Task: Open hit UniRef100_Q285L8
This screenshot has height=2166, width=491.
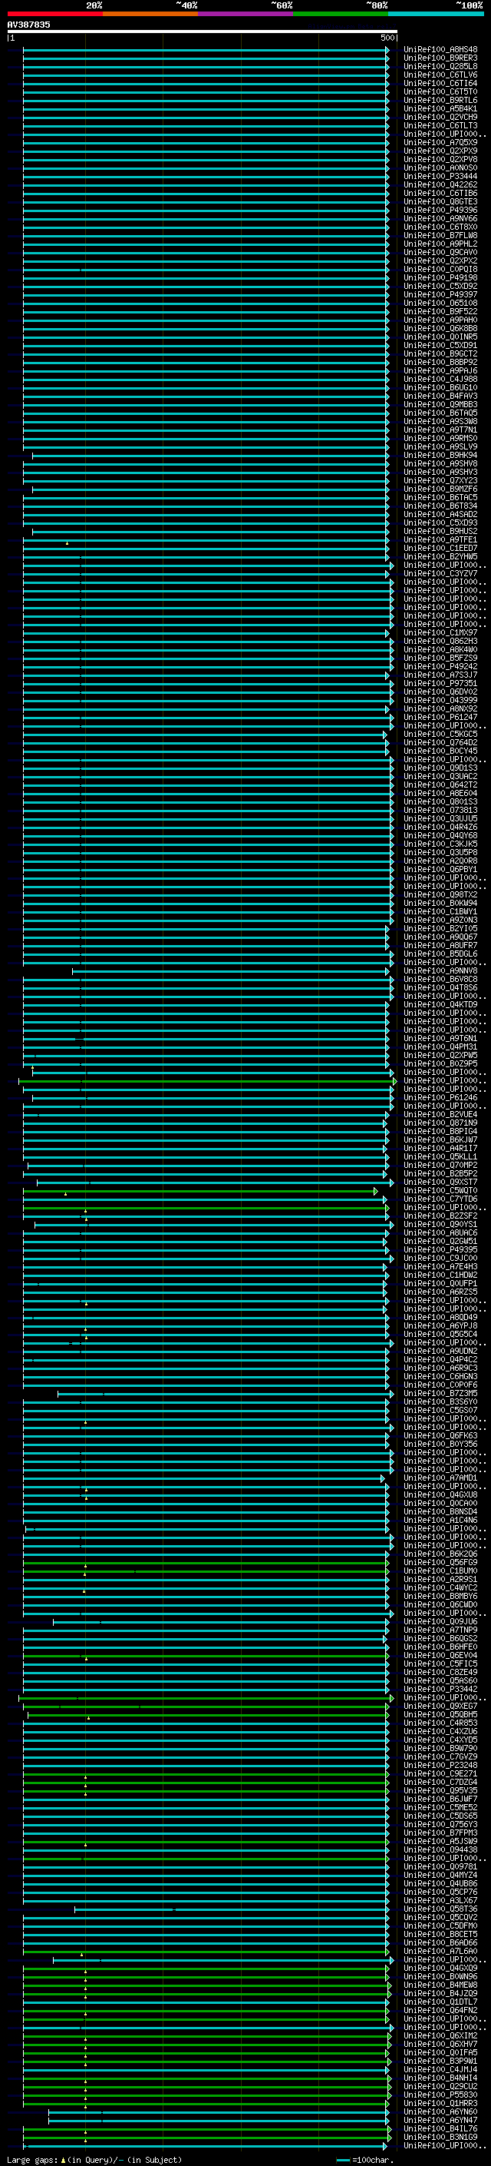Action: [x=440, y=66]
